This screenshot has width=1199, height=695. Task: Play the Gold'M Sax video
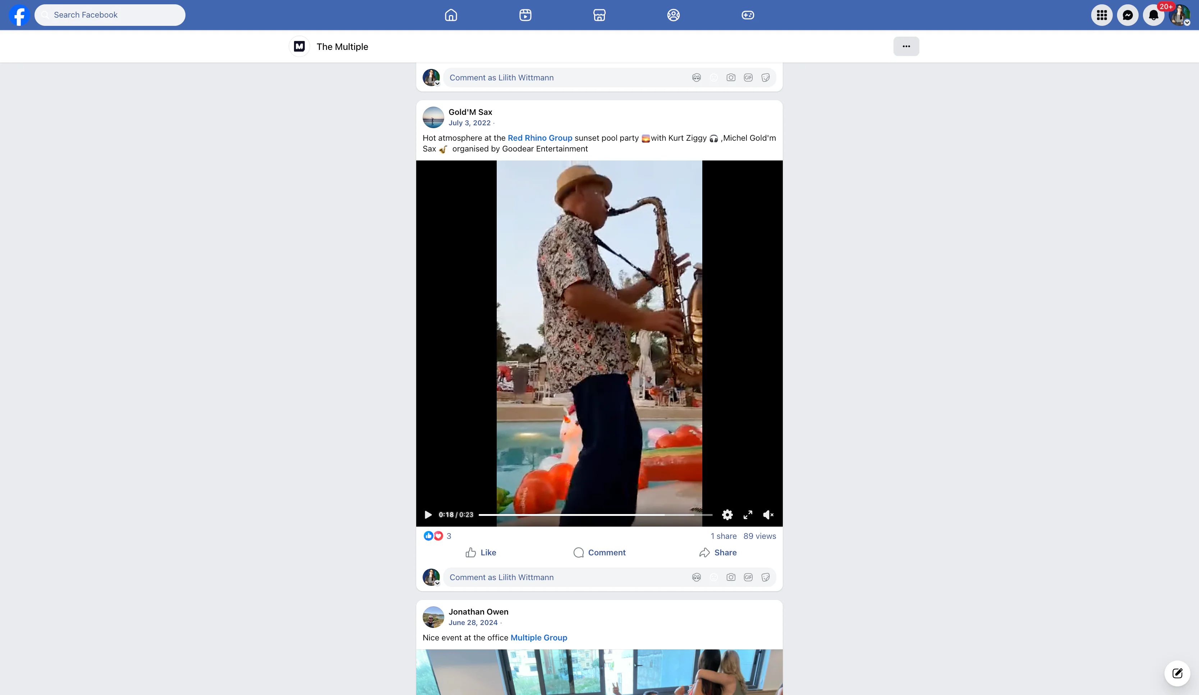pyautogui.click(x=428, y=515)
